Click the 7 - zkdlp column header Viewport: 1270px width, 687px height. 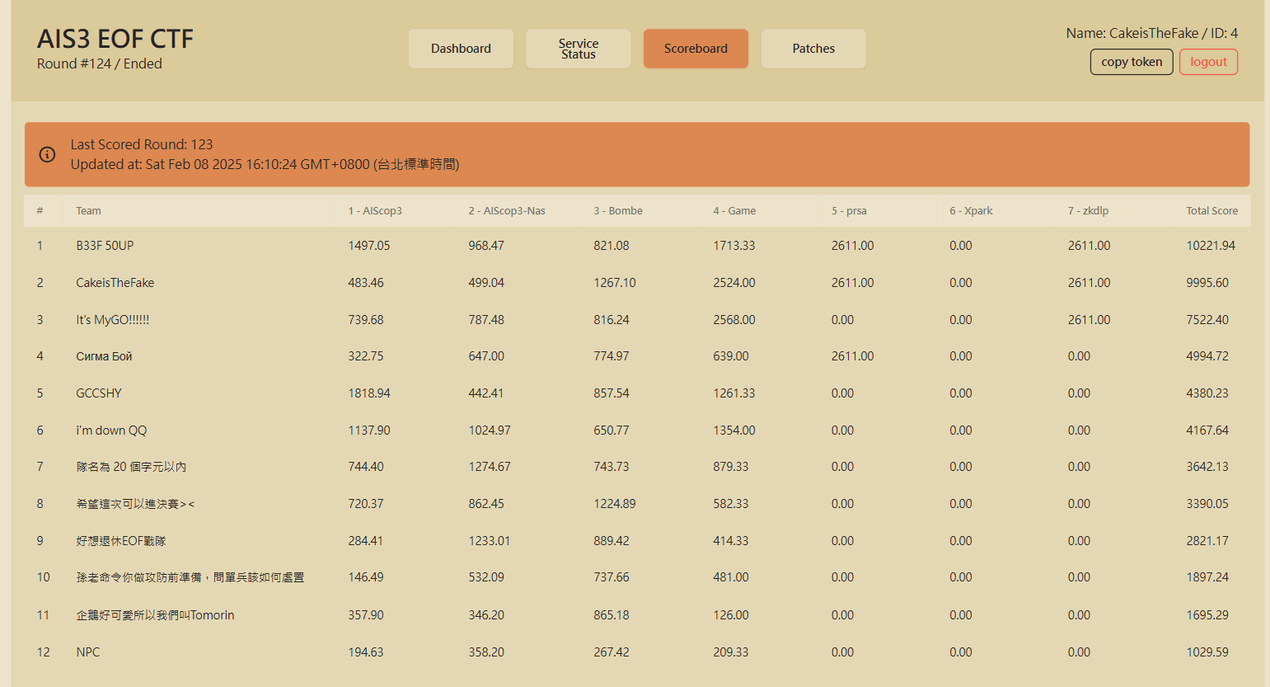click(1088, 211)
